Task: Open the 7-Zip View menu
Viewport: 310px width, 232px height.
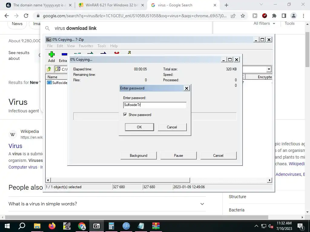Action: [71, 46]
